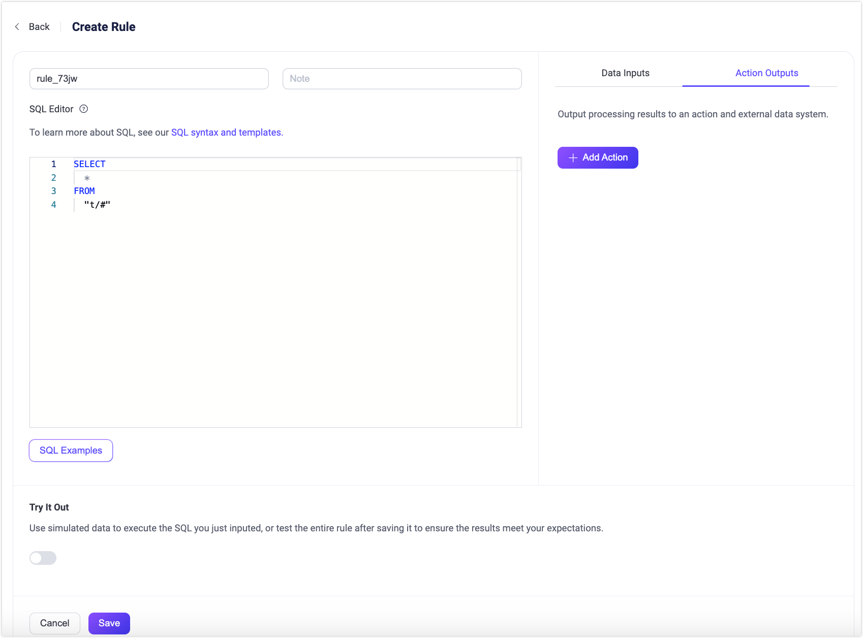The image size is (863, 638).
Task: Click into the Note input field
Action: (402, 79)
